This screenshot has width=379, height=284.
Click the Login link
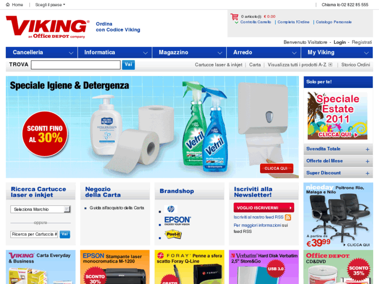339,42
